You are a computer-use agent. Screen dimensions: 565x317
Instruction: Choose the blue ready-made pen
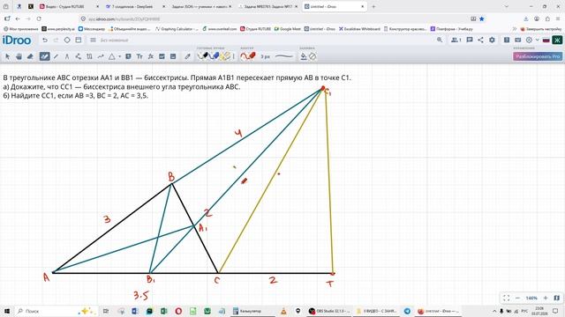(x=214, y=56)
